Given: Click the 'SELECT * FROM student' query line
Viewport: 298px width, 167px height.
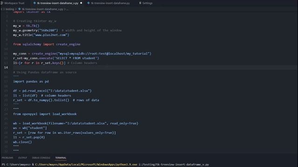Looking at the screenshot, I should pos(56,58).
